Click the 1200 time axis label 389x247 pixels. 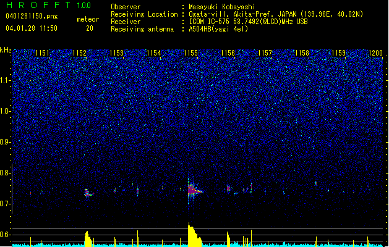(x=376, y=53)
